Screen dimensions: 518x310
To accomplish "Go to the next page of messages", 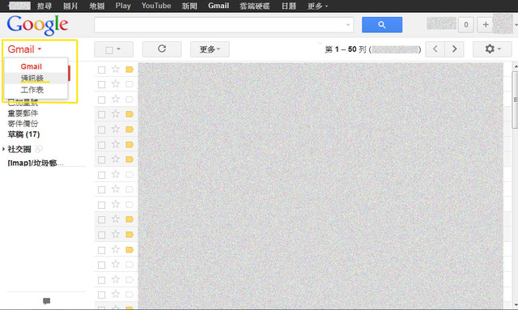I will click(x=454, y=49).
